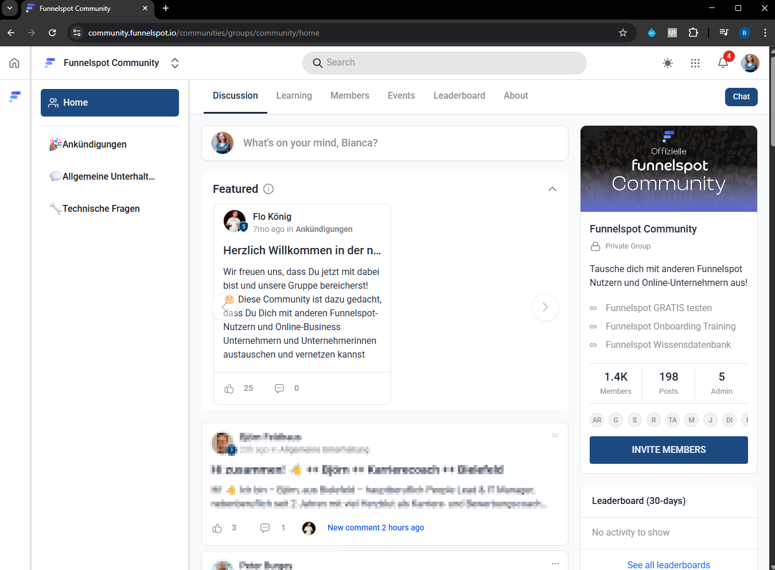Open the Funnelspot Onboarding Training link
Image resolution: width=775 pixels, height=570 pixels.
click(671, 327)
